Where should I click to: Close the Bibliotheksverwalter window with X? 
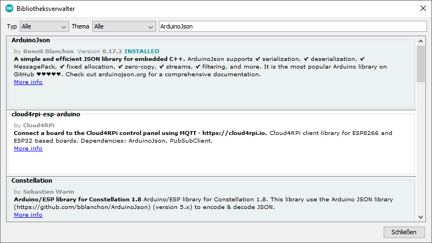(422, 9)
